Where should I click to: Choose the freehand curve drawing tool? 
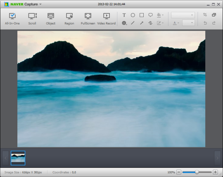150,23
